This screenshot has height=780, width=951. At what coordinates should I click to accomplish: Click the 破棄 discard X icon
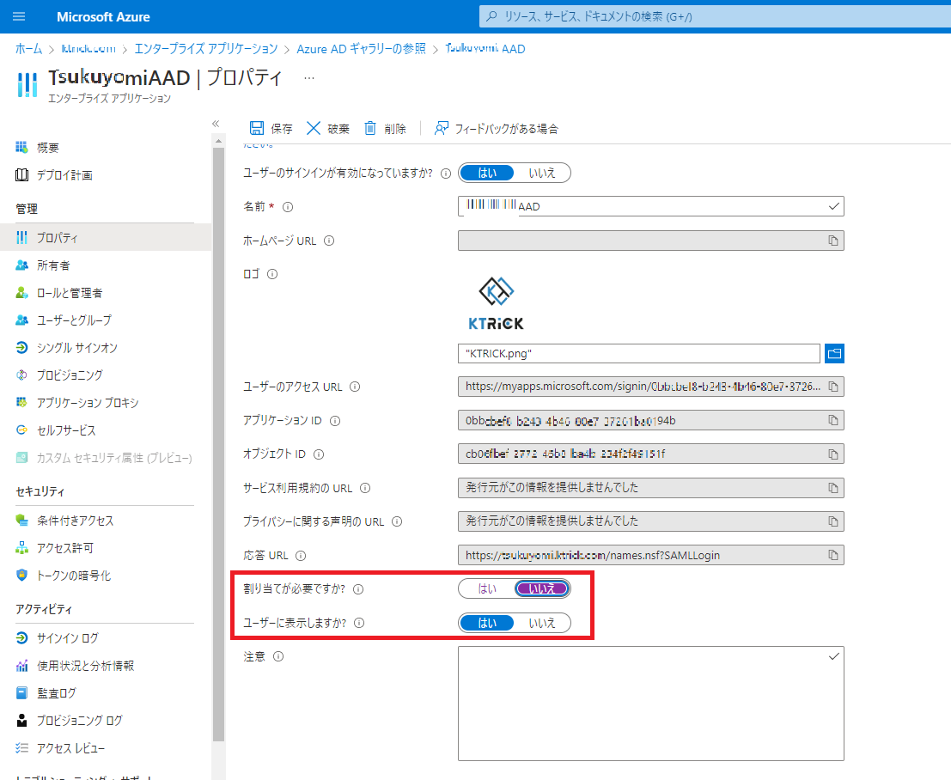coord(313,128)
